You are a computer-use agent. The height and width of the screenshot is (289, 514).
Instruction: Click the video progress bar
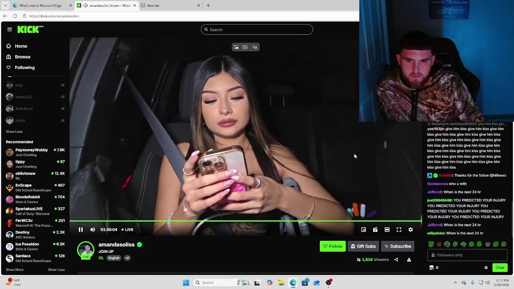pyautogui.click(x=246, y=221)
